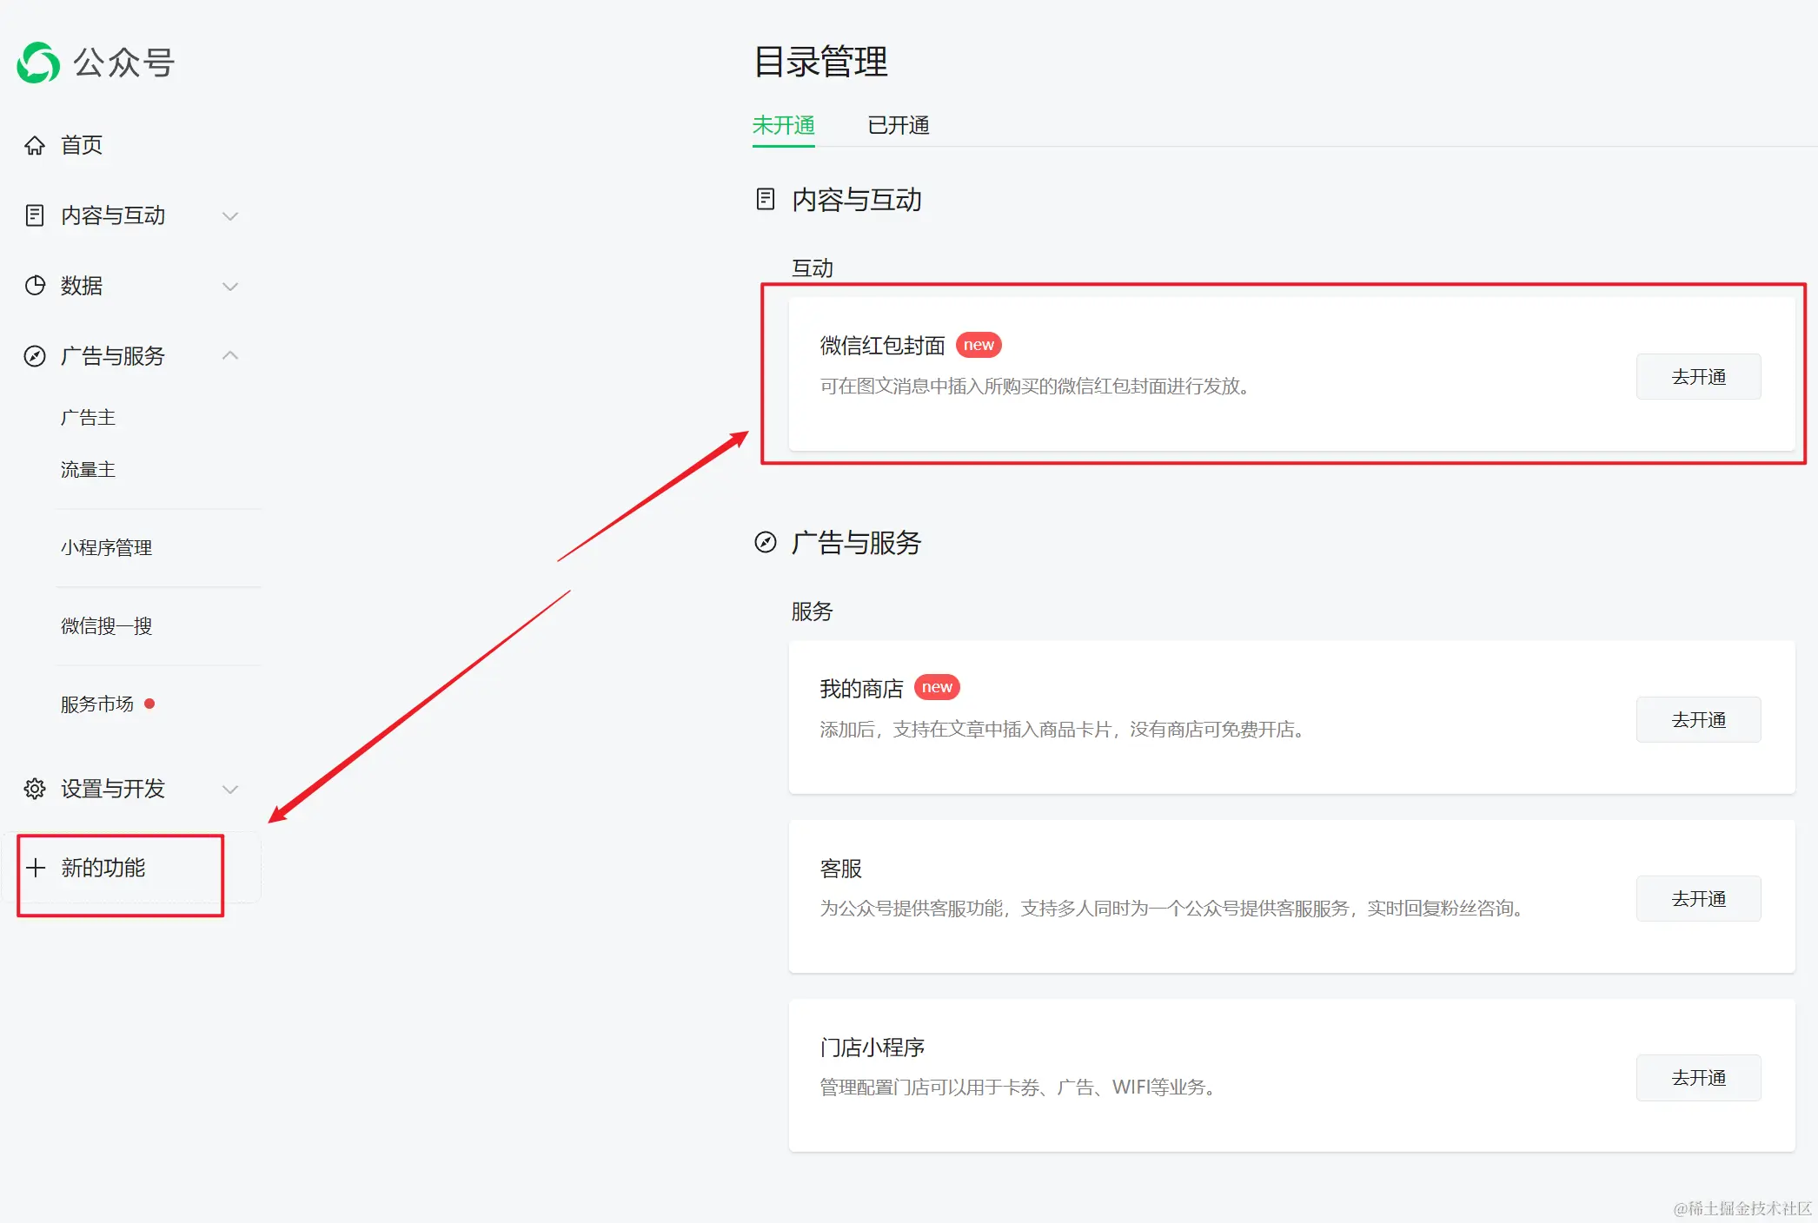Switch to the 未开通 tab

784,126
